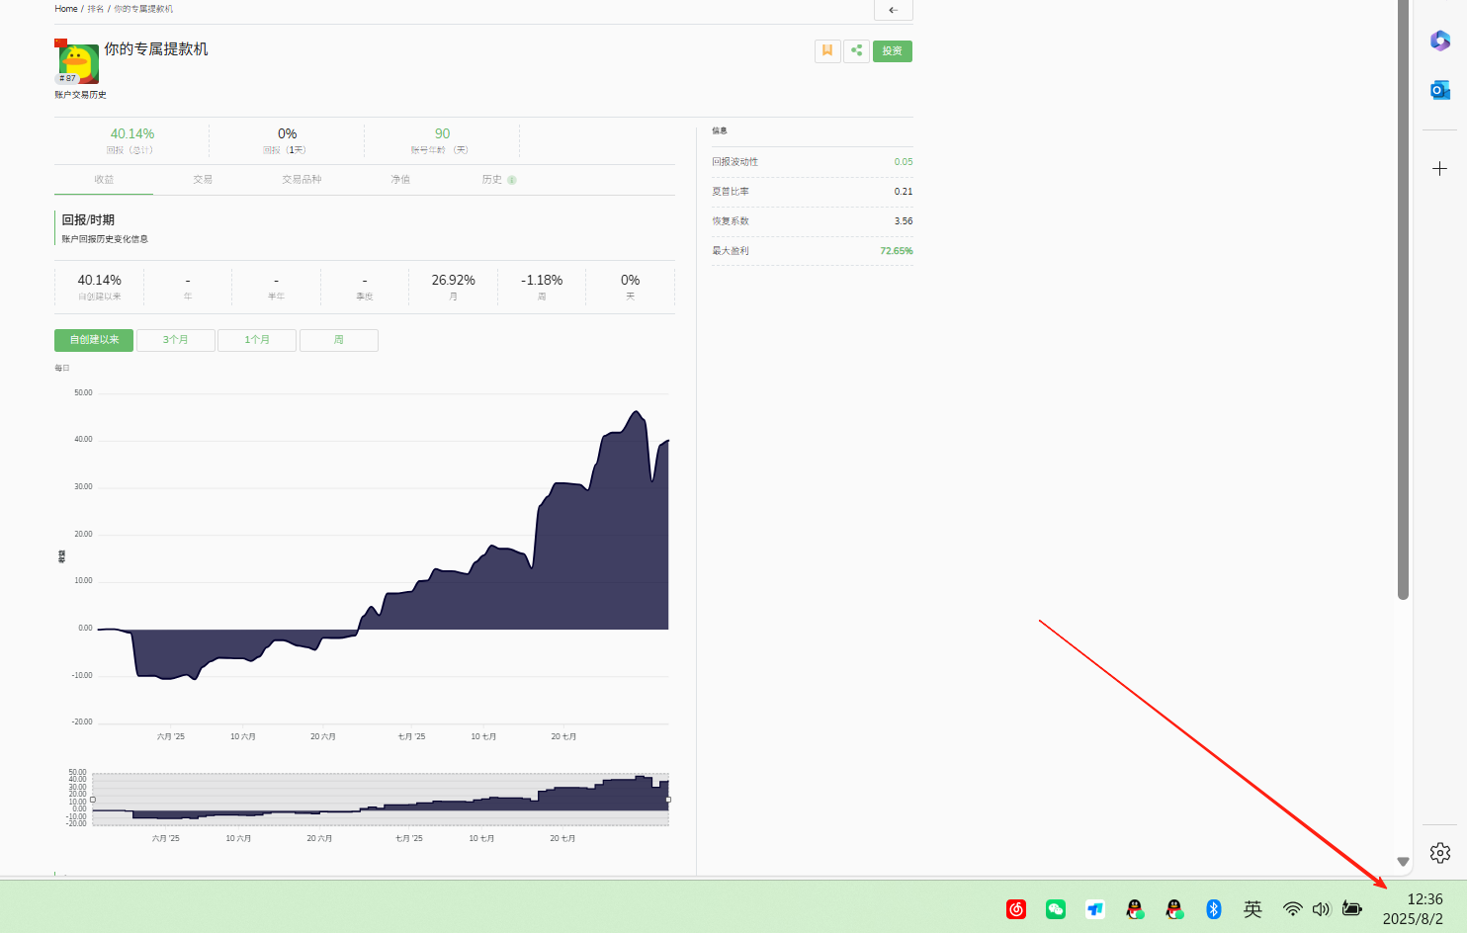Click the back arrow button
1467x933 pixels.
[893, 10]
